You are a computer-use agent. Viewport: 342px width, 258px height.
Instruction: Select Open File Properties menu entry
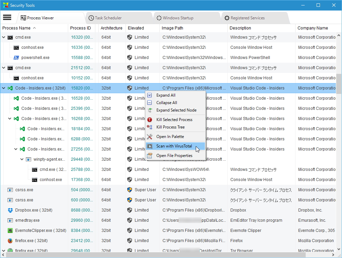176,156
